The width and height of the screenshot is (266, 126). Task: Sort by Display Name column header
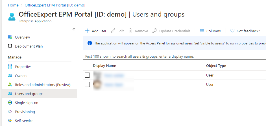point(104,66)
